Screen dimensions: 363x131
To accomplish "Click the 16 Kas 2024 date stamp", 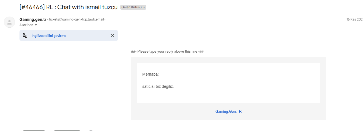I will [354, 20].
